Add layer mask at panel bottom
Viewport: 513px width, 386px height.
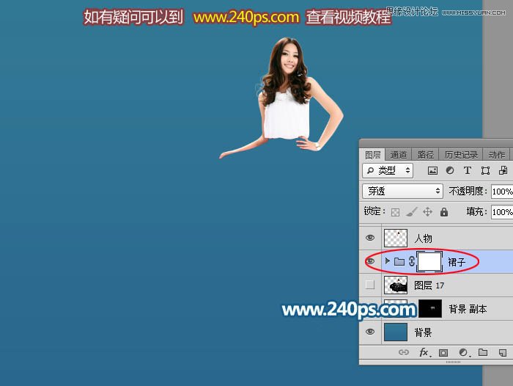(443, 353)
